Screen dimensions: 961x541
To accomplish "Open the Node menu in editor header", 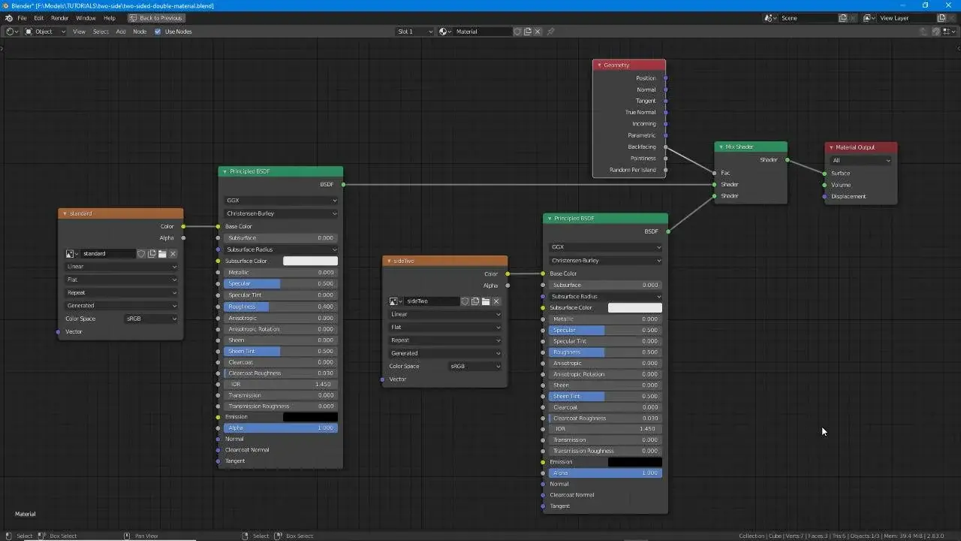I will (140, 32).
